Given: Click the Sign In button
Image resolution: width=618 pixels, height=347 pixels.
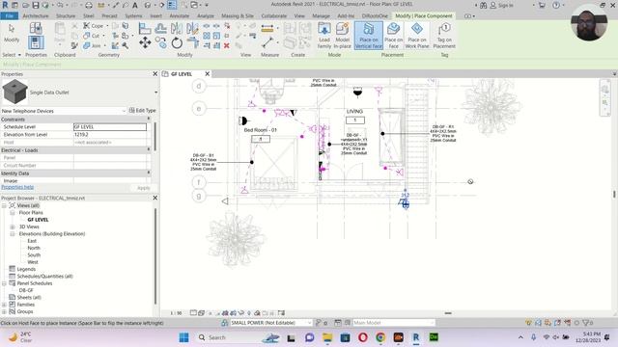Looking at the screenshot, I should 501,6.
